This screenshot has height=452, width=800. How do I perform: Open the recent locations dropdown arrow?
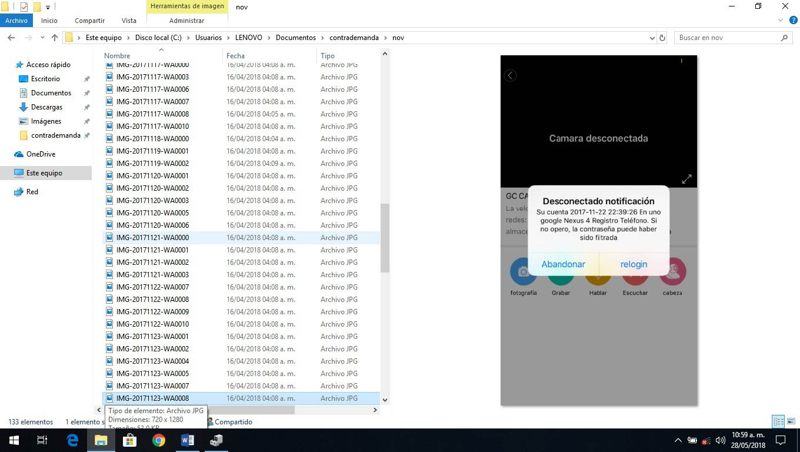pos(42,38)
